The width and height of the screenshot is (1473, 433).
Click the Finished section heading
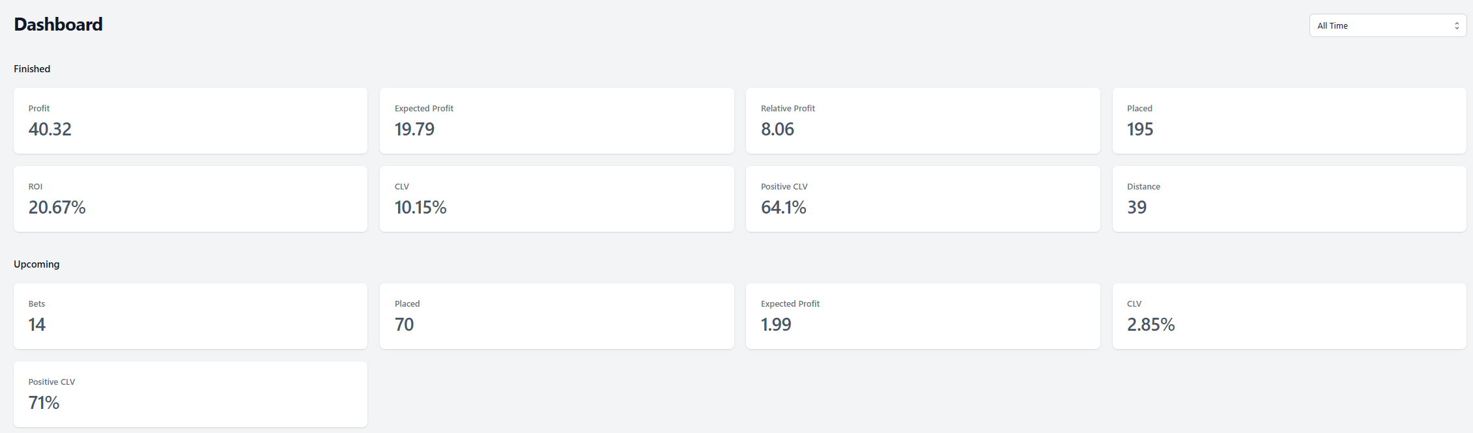coord(32,69)
